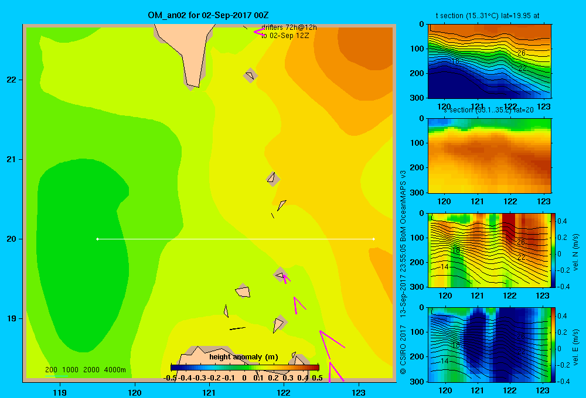Click contour label 14 in vel. E section
586x398 pixels.
tap(444, 361)
